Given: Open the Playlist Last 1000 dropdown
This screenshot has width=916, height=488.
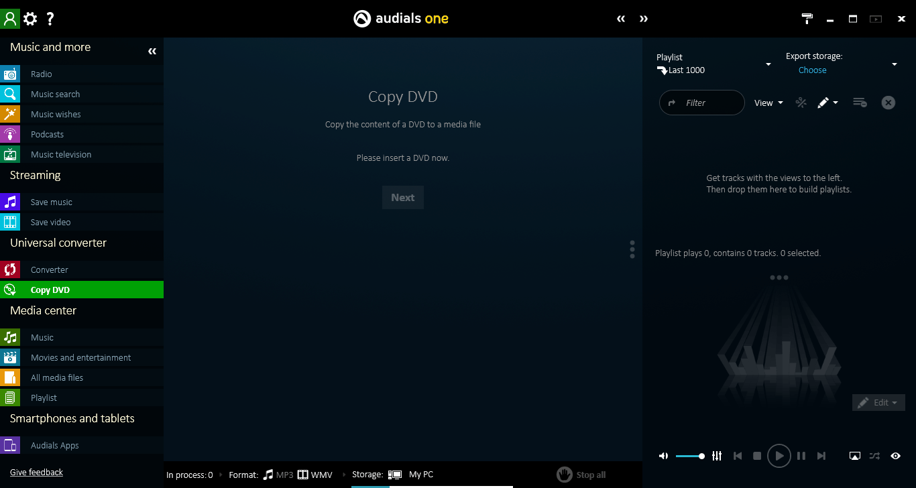Looking at the screenshot, I should [x=768, y=64].
